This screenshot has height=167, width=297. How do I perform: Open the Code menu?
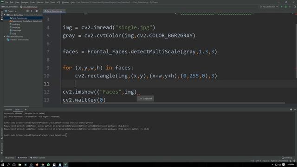coord(32,2)
